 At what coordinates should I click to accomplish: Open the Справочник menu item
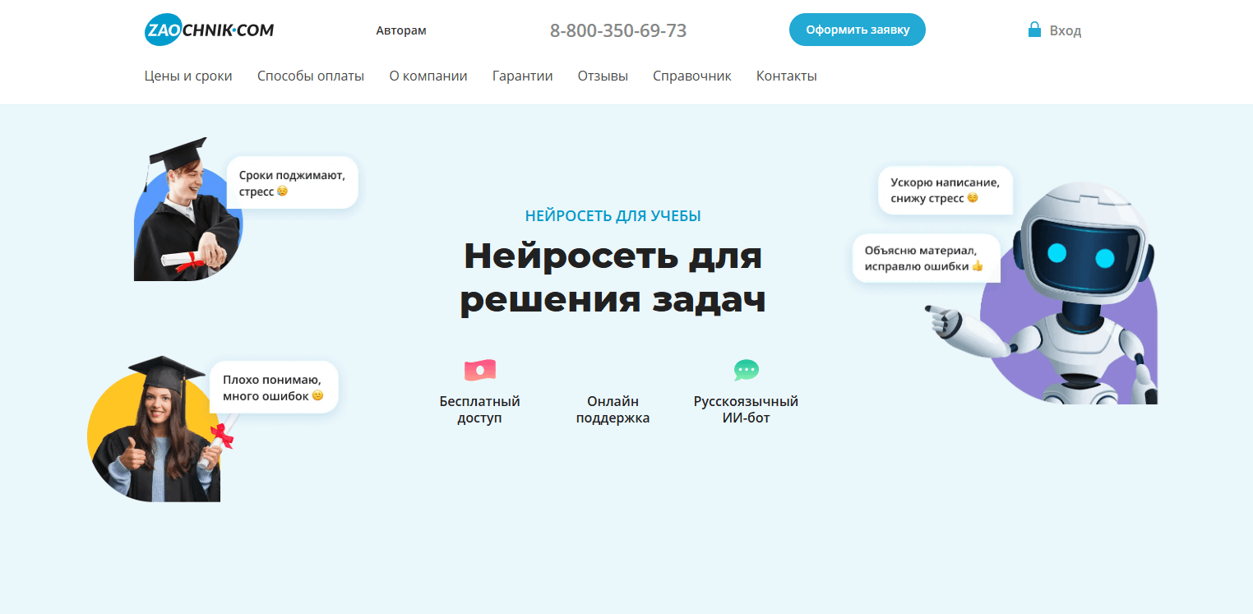[x=691, y=76]
